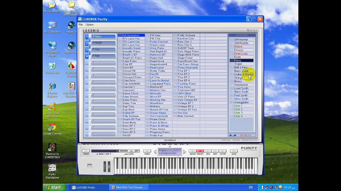Select the Arpeggiator category
341x191 pixels.
pos(241,102)
